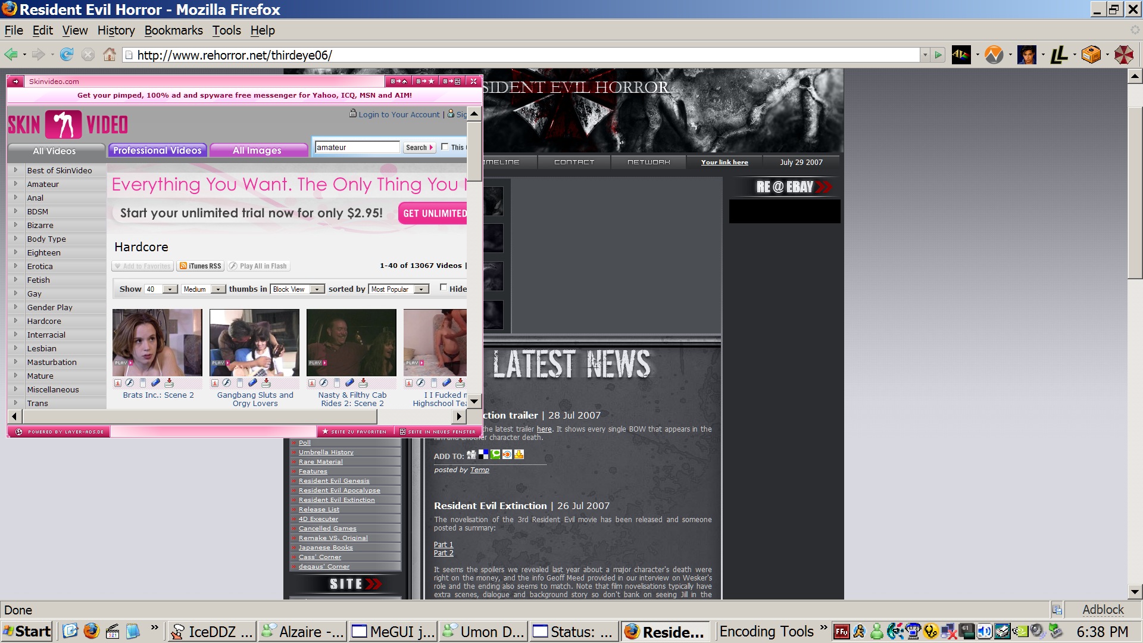Click the iTunes RSS feed icon

click(x=183, y=266)
